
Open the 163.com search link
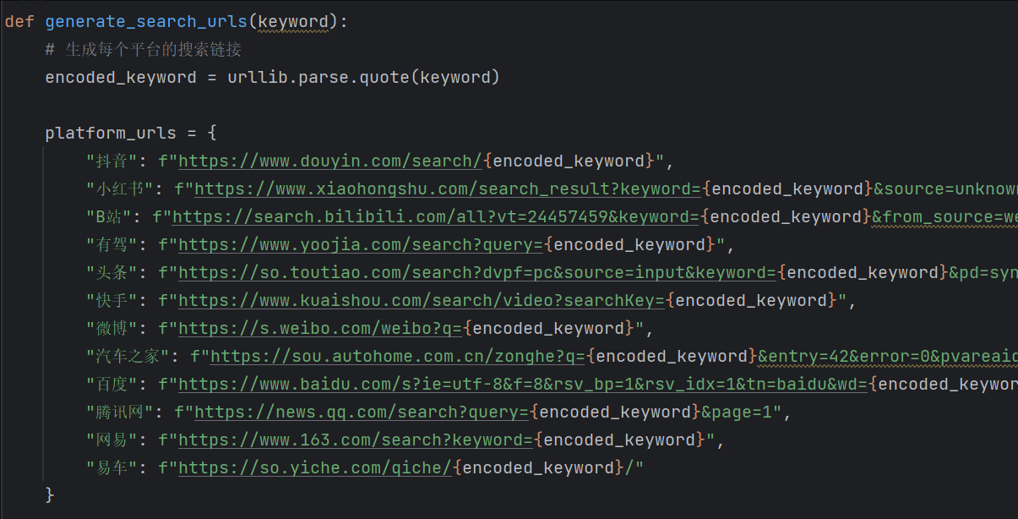pyautogui.click(x=356, y=440)
